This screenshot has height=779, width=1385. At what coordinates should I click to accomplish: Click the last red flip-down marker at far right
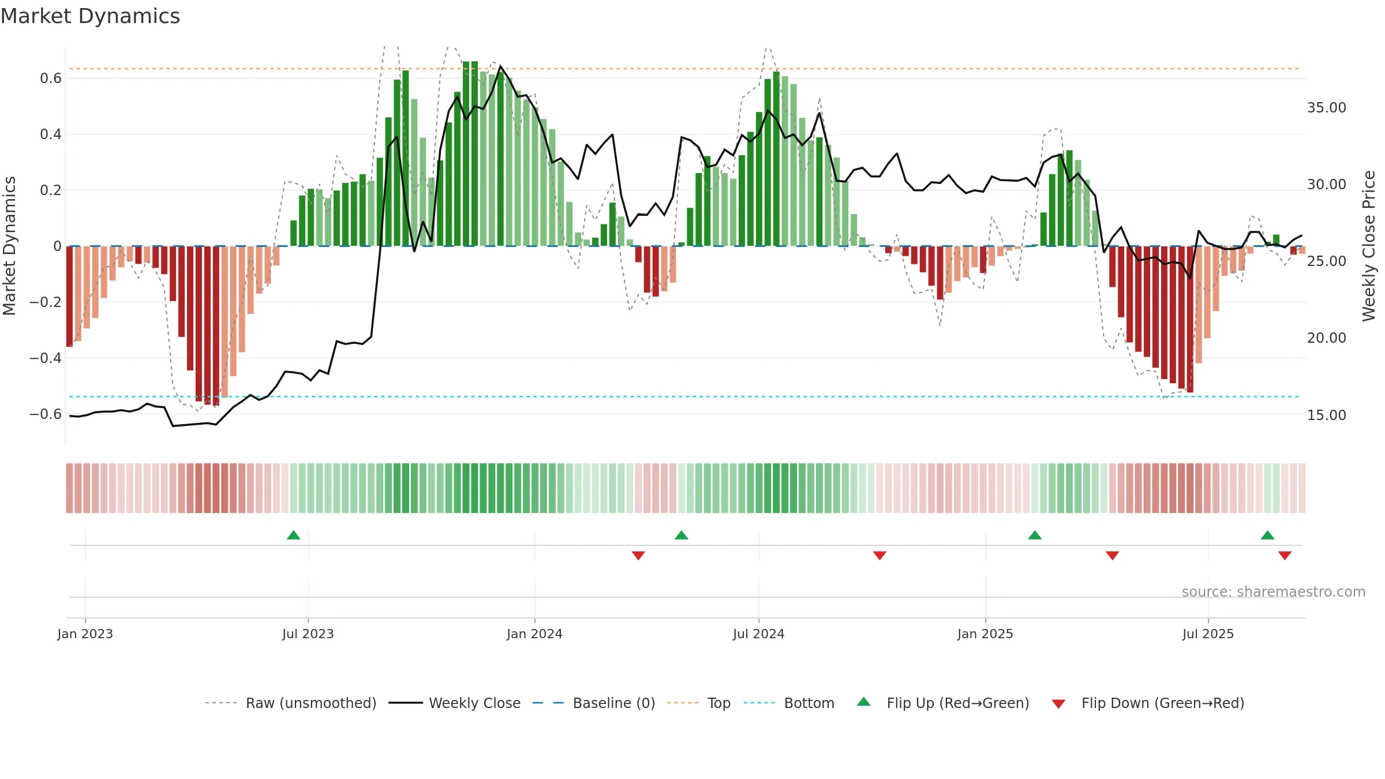(x=1285, y=555)
